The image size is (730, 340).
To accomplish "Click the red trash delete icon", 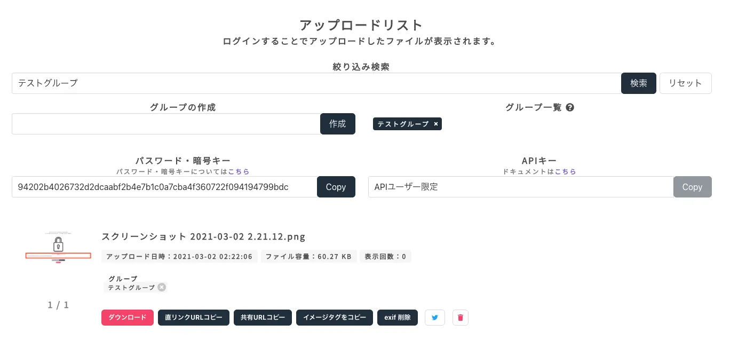I will point(461,318).
